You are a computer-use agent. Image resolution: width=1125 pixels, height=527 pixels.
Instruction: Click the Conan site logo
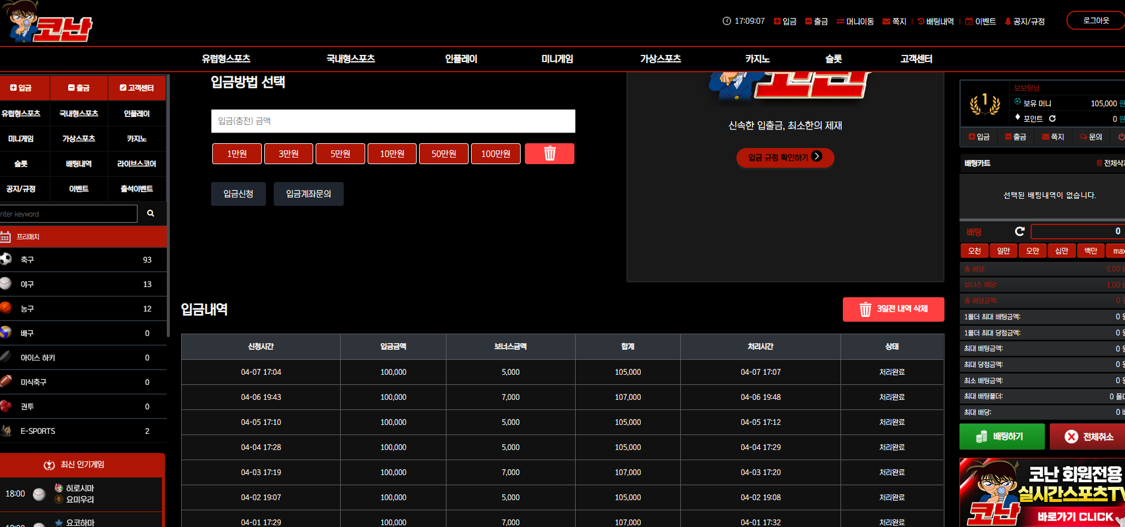48,22
